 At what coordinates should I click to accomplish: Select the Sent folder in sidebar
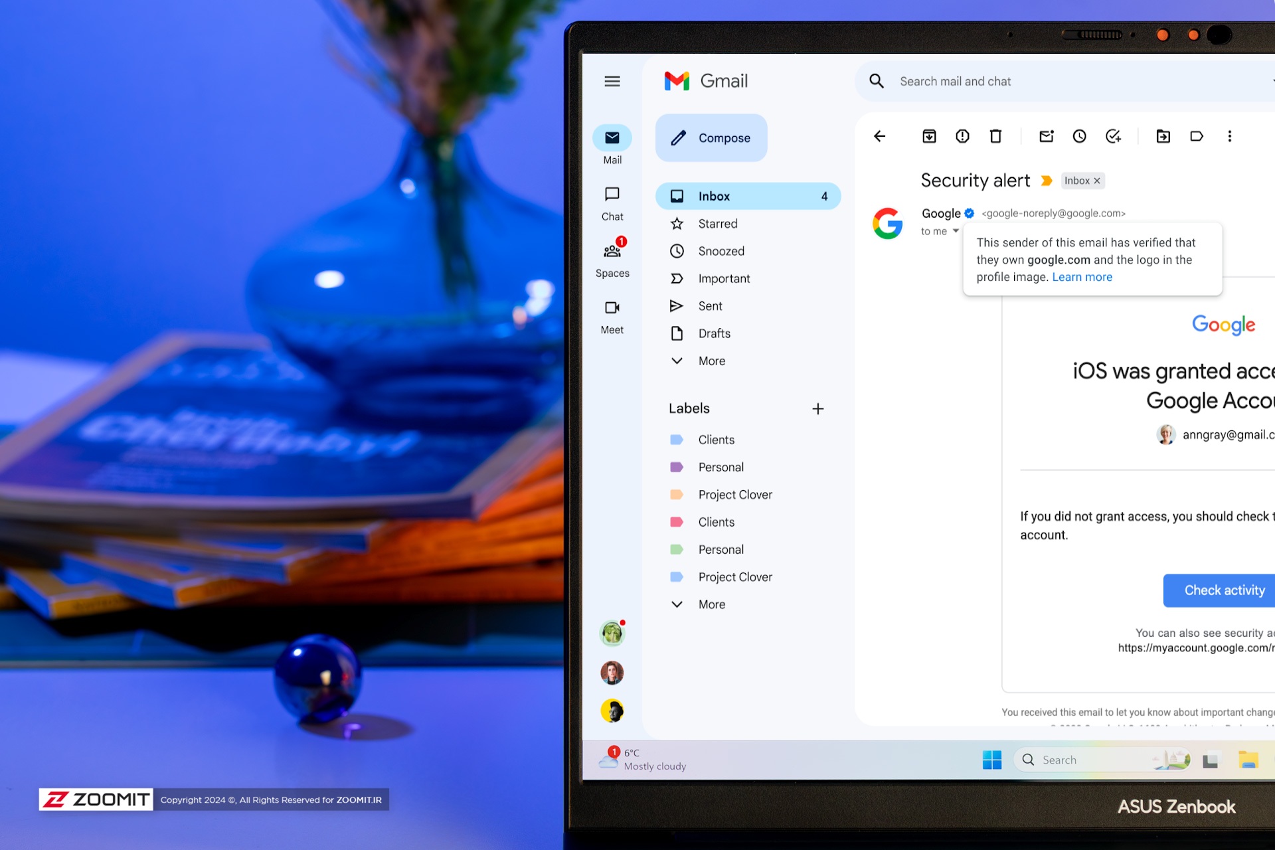[x=711, y=305]
